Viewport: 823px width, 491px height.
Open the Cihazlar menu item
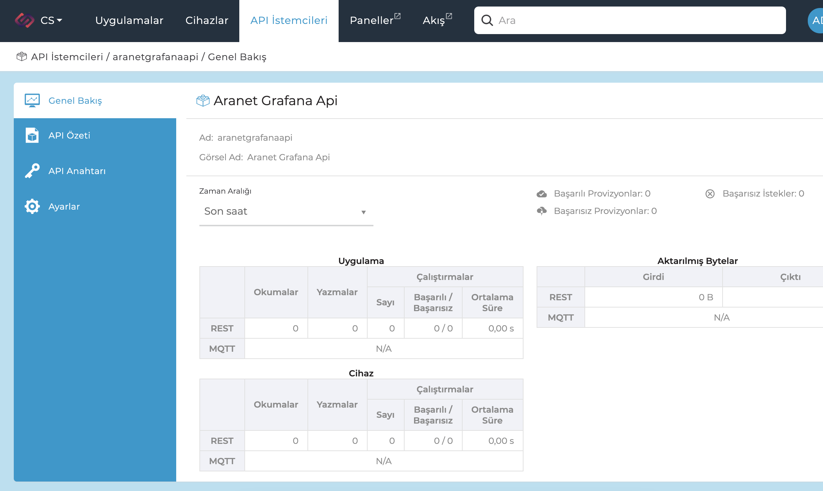point(207,20)
